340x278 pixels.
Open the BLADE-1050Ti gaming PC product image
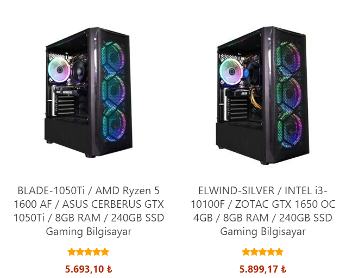pyautogui.click(x=89, y=92)
